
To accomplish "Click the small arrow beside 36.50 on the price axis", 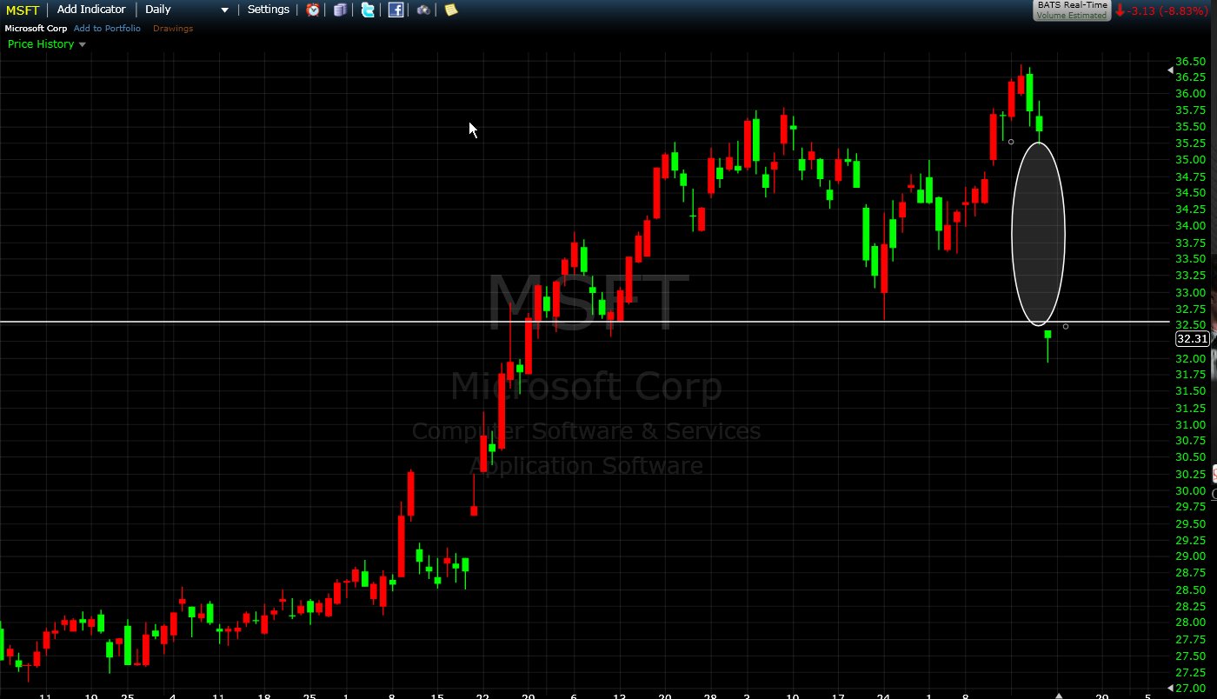I will click(x=1169, y=70).
